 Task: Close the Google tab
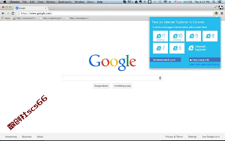tap(46, 8)
